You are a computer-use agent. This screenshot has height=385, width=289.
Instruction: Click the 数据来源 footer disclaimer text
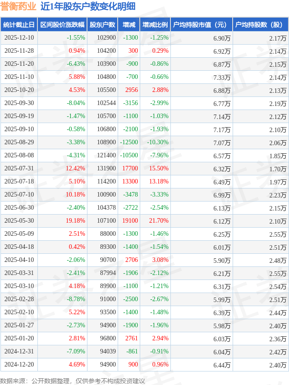(72, 381)
